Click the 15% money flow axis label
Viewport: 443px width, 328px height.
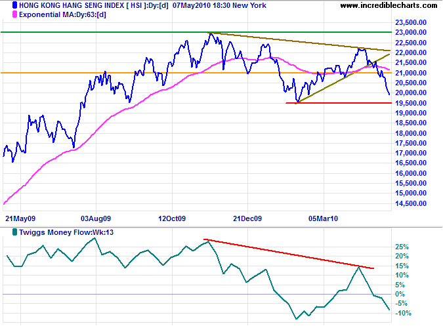tap(402, 266)
